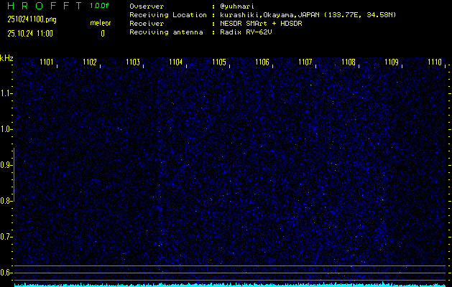Click the 1110 time marker
The height and width of the screenshot is (287, 452).
point(435,63)
